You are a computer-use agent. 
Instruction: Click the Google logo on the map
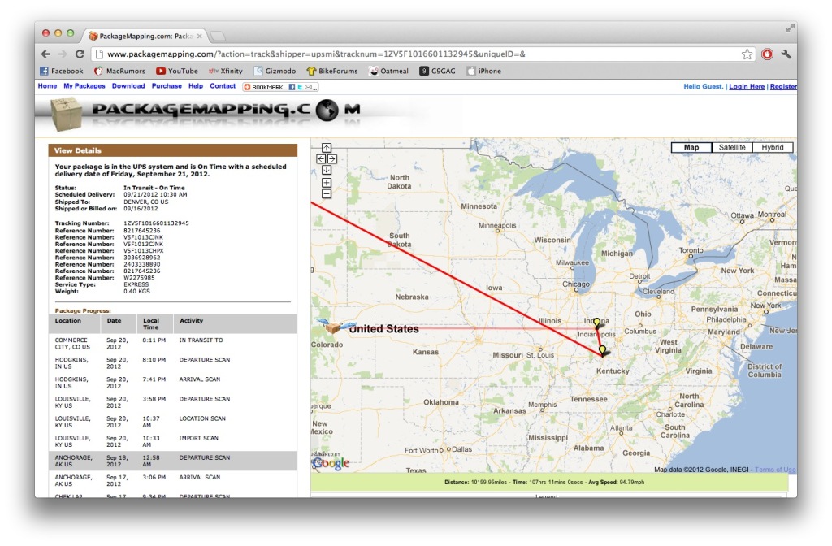[x=331, y=463]
